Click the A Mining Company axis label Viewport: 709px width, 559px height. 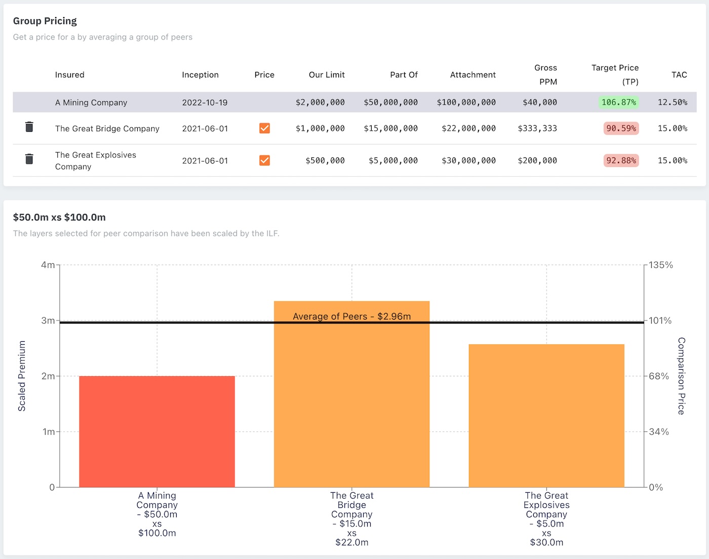pyautogui.click(x=157, y=514)
